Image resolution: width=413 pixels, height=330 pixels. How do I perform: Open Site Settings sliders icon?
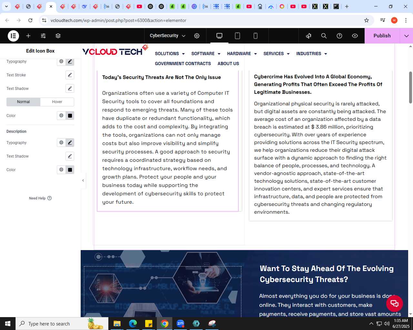pyautogui.click(x=43, y=36)
